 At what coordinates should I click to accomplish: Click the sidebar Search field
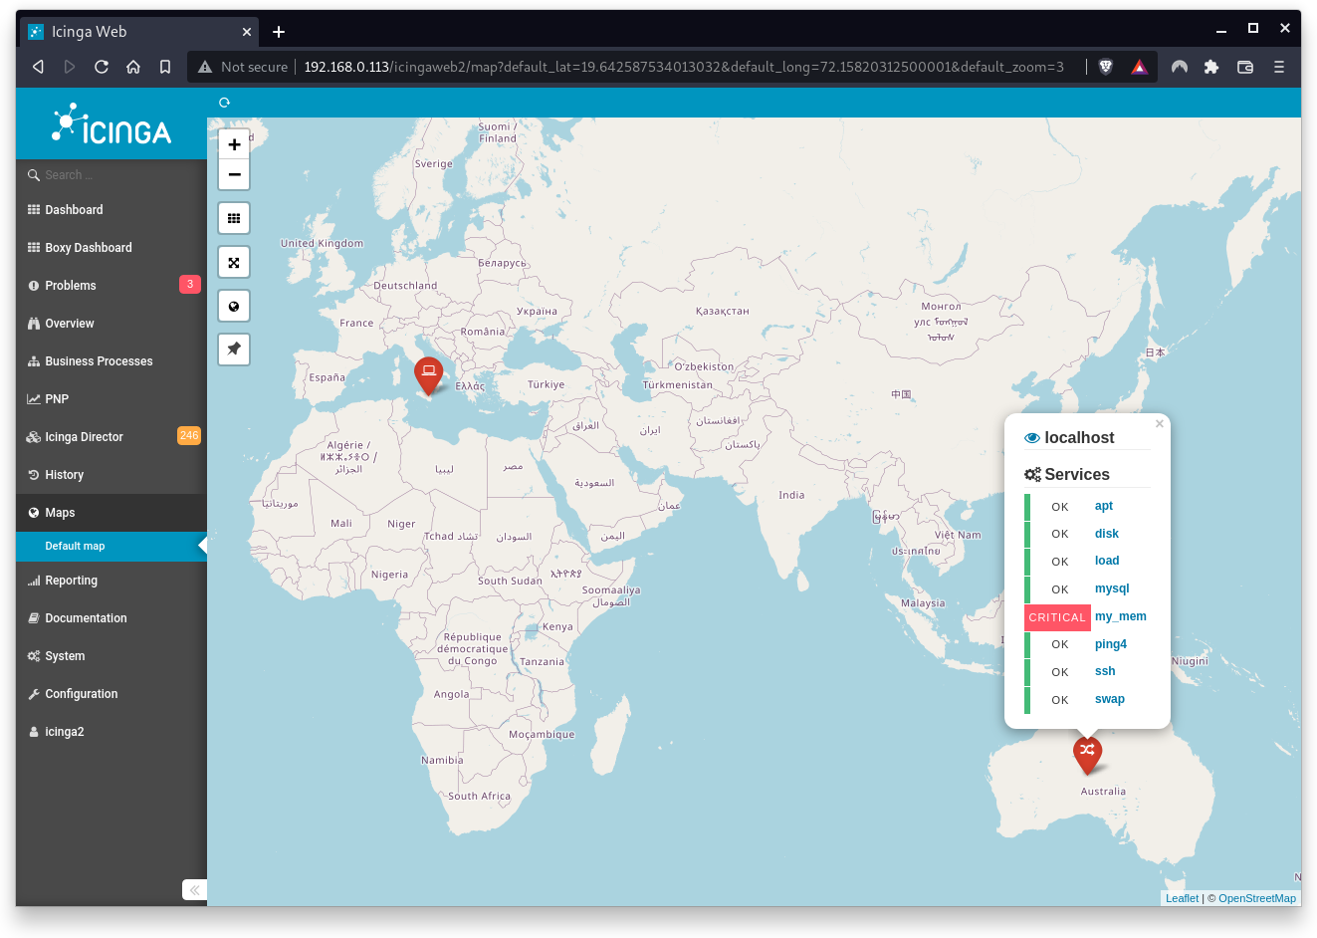pos(110,175)
